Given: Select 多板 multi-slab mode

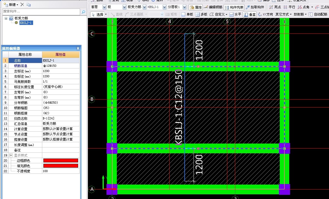Looking at the screenshot, I should click(x=201, y=14).
